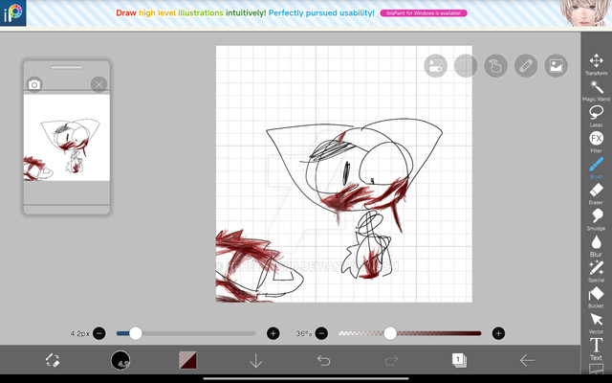Screen dimensions: 612x383
Task: Click the ibisPaint for Windows banner button
Action: point(424,13)
